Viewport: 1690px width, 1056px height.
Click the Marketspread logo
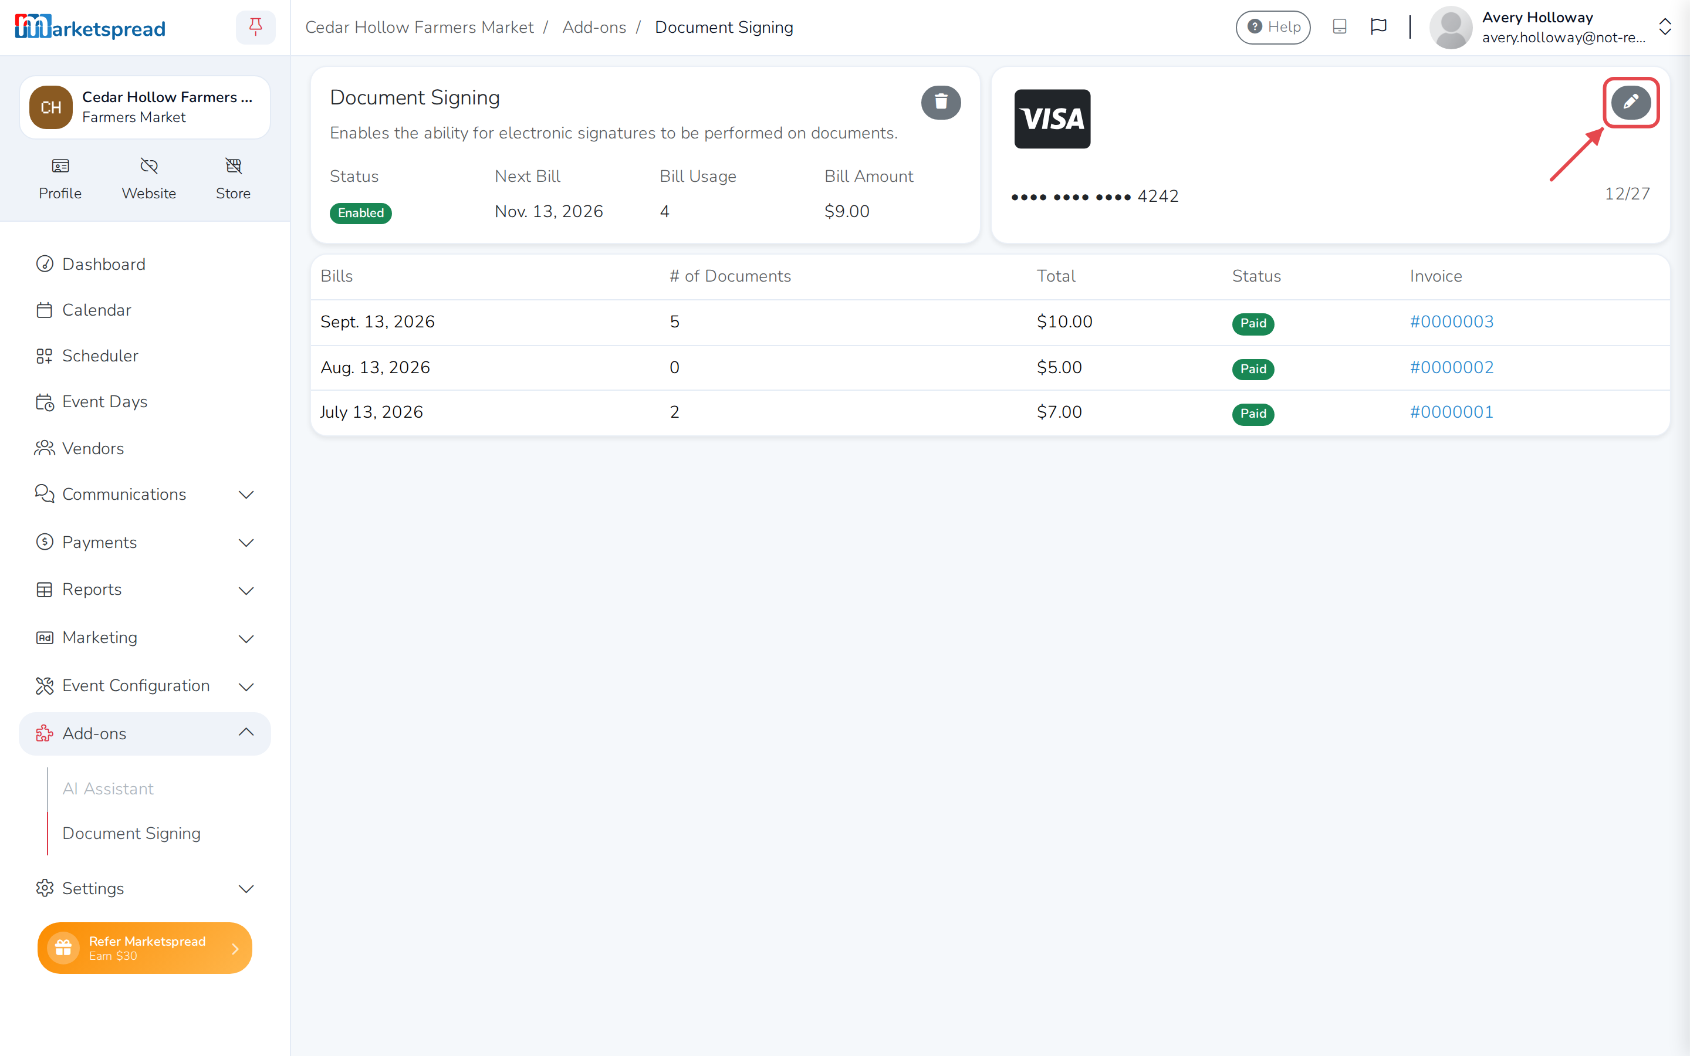tap(90, 27)
